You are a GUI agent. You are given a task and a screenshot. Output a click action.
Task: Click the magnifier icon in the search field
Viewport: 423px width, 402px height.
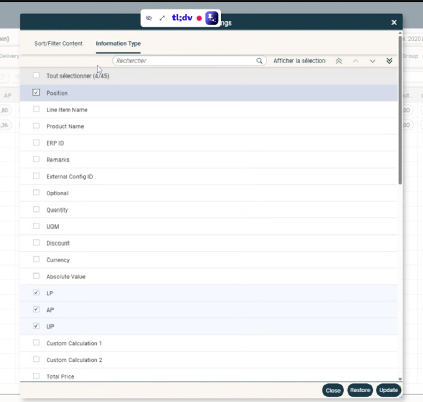pos(260,61)
